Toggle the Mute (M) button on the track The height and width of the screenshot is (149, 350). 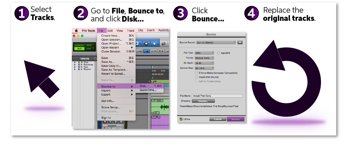[121, 122]
